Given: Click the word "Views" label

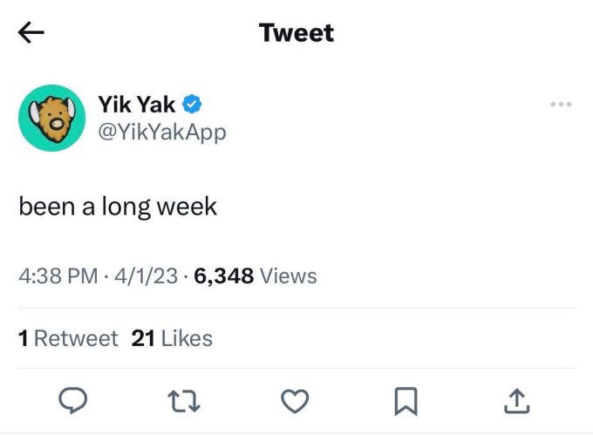Looking at the screenshot, I should [289, 277].
